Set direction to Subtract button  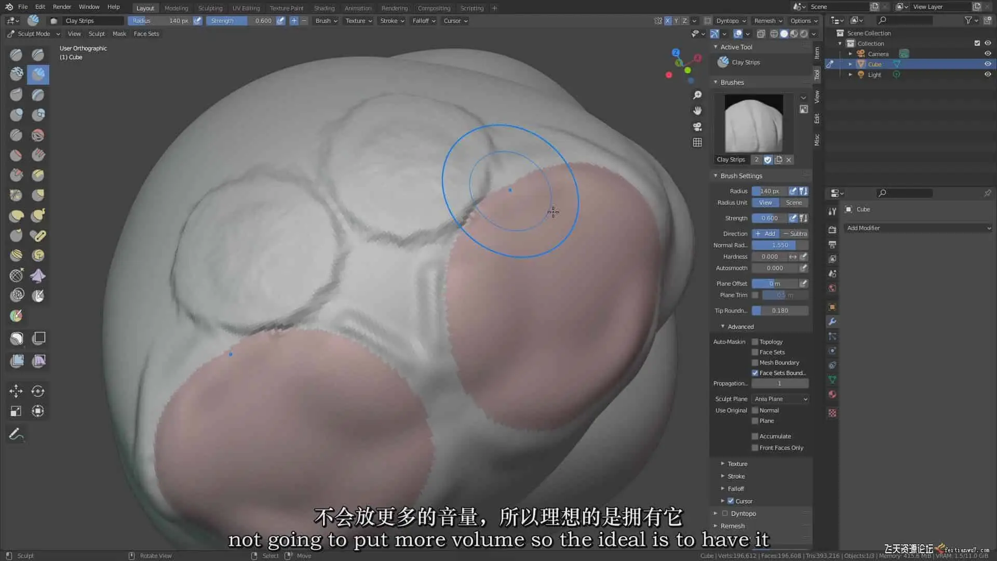tap(794, 234)
